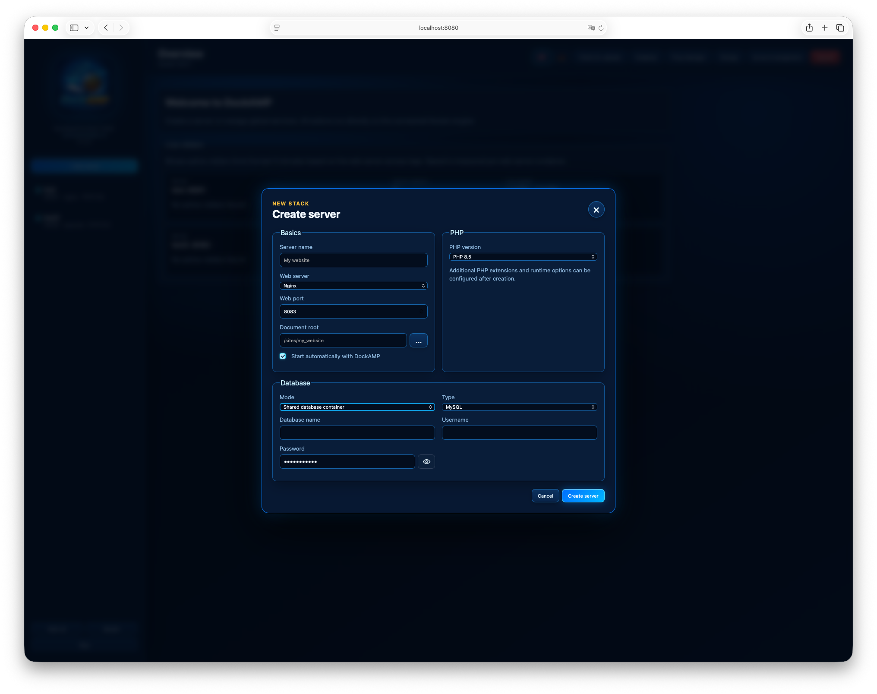The width and height of the screenshot is (877, 694).
Task: Open the database Mode dropdown
Action: 357,407
